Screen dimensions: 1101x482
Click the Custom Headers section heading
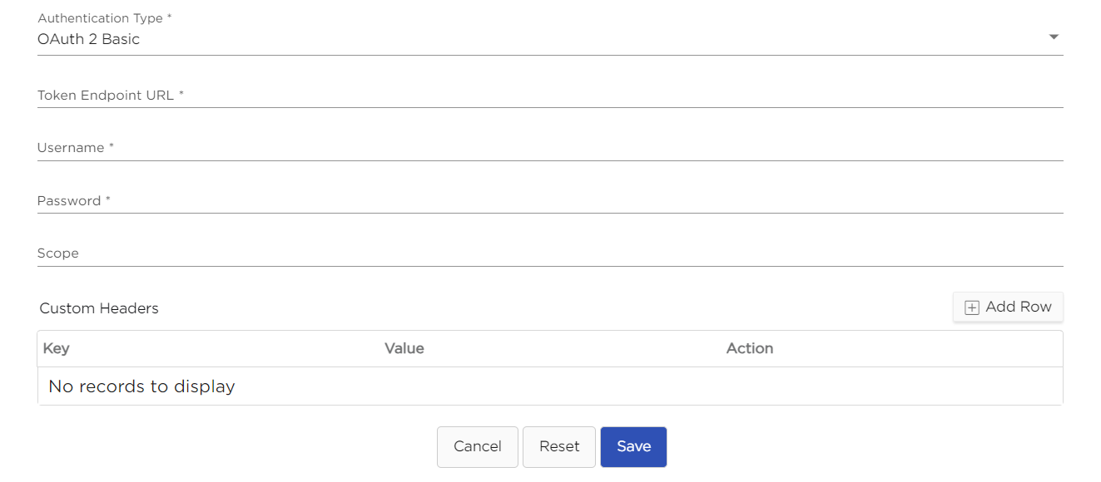(99, 308)
